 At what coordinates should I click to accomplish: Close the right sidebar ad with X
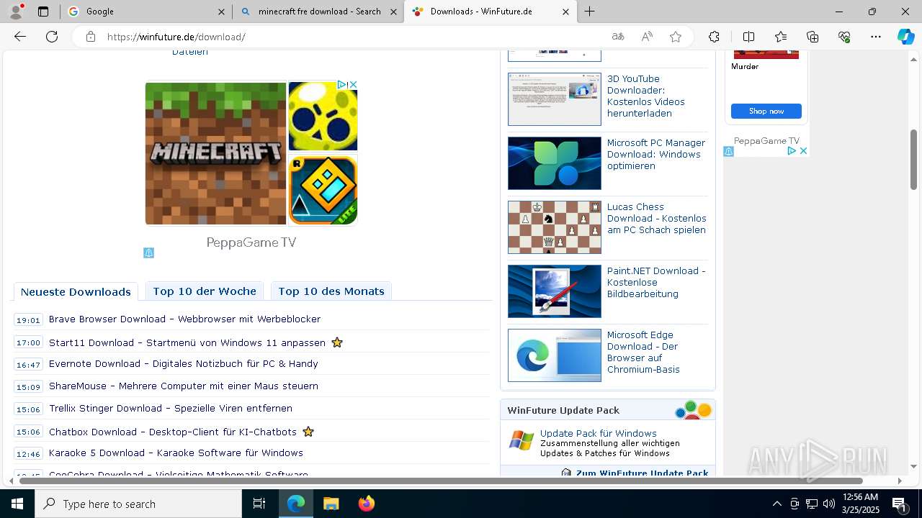coord(804,151)
